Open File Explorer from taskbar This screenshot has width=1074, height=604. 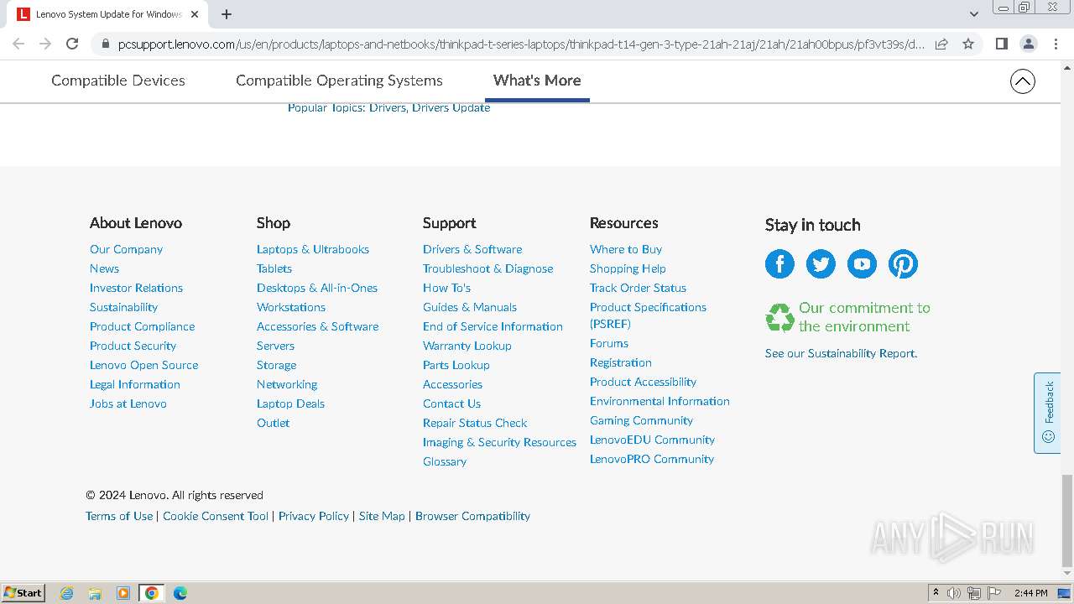coord(95,593)
